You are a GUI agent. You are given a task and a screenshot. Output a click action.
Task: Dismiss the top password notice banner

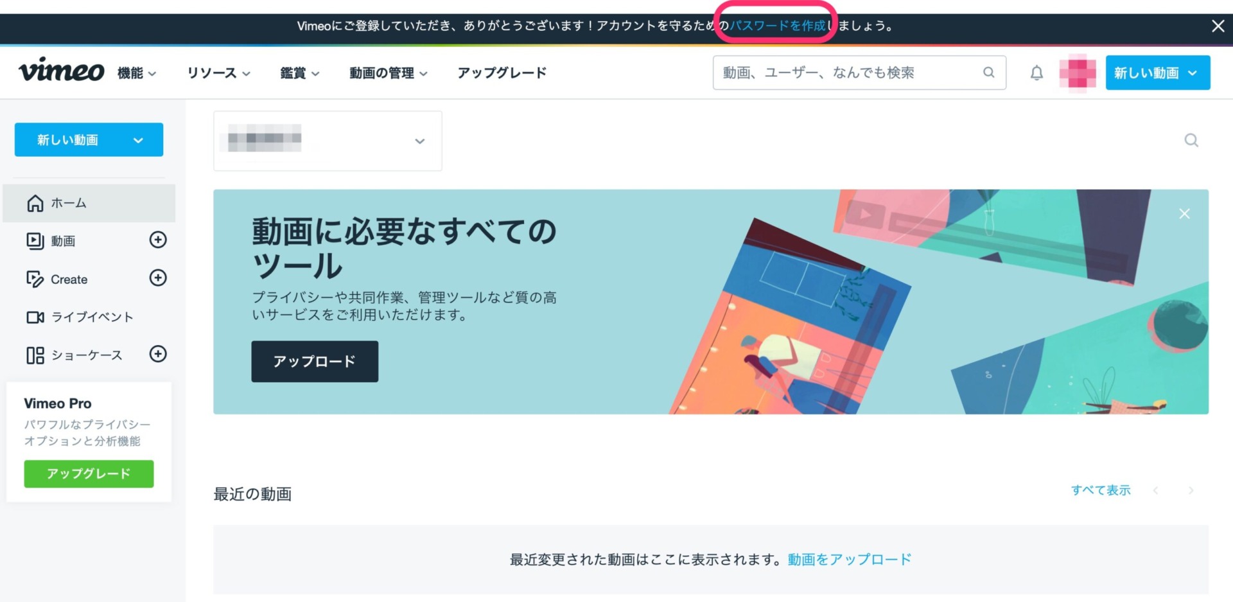pos(1218,26)
